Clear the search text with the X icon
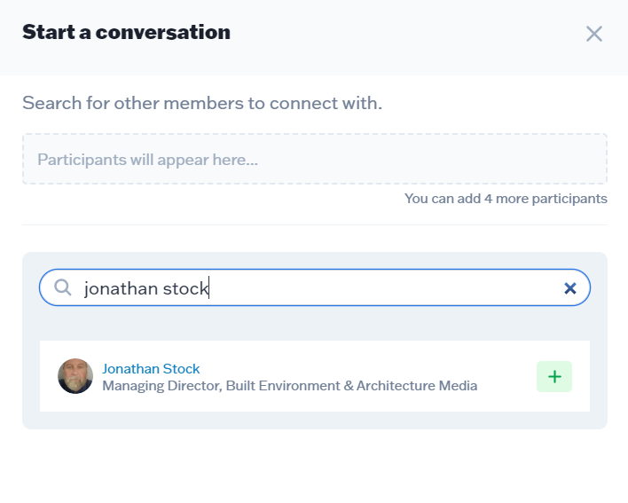Viewport: 628px width, 503px height. [570, 288]
